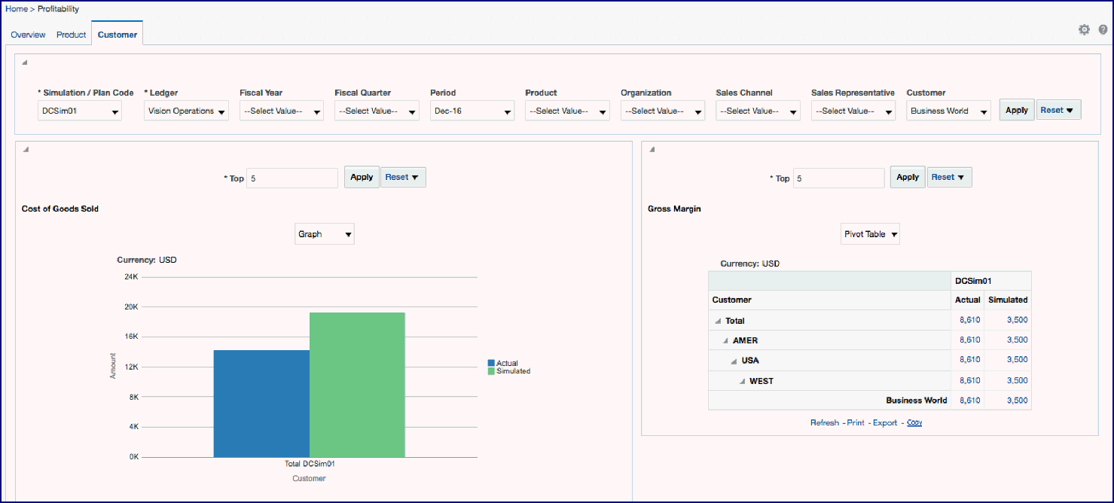
Task: Click Actual value in WEST row
Action: coord(970,381)
